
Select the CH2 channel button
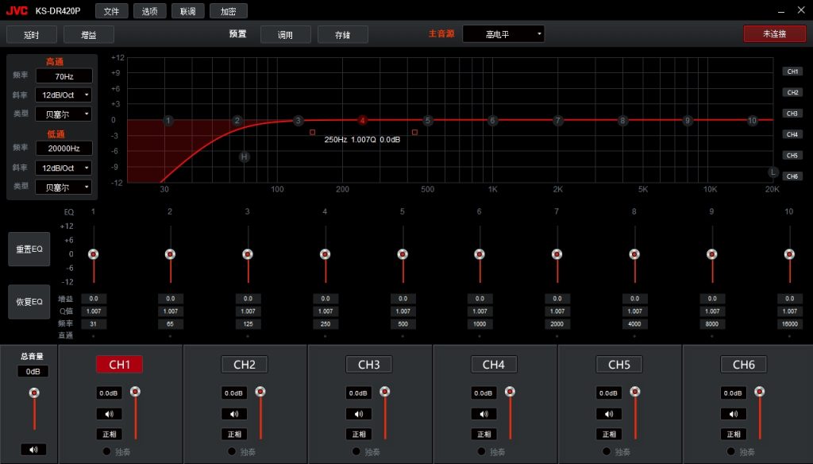click(x=245, y=365)
